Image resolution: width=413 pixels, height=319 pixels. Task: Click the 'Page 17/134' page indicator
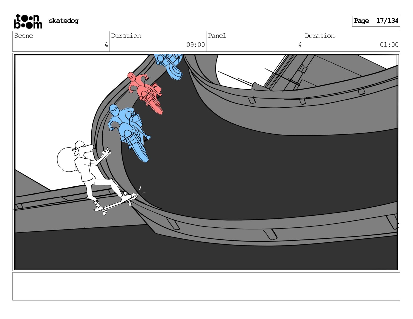(376, 21)
